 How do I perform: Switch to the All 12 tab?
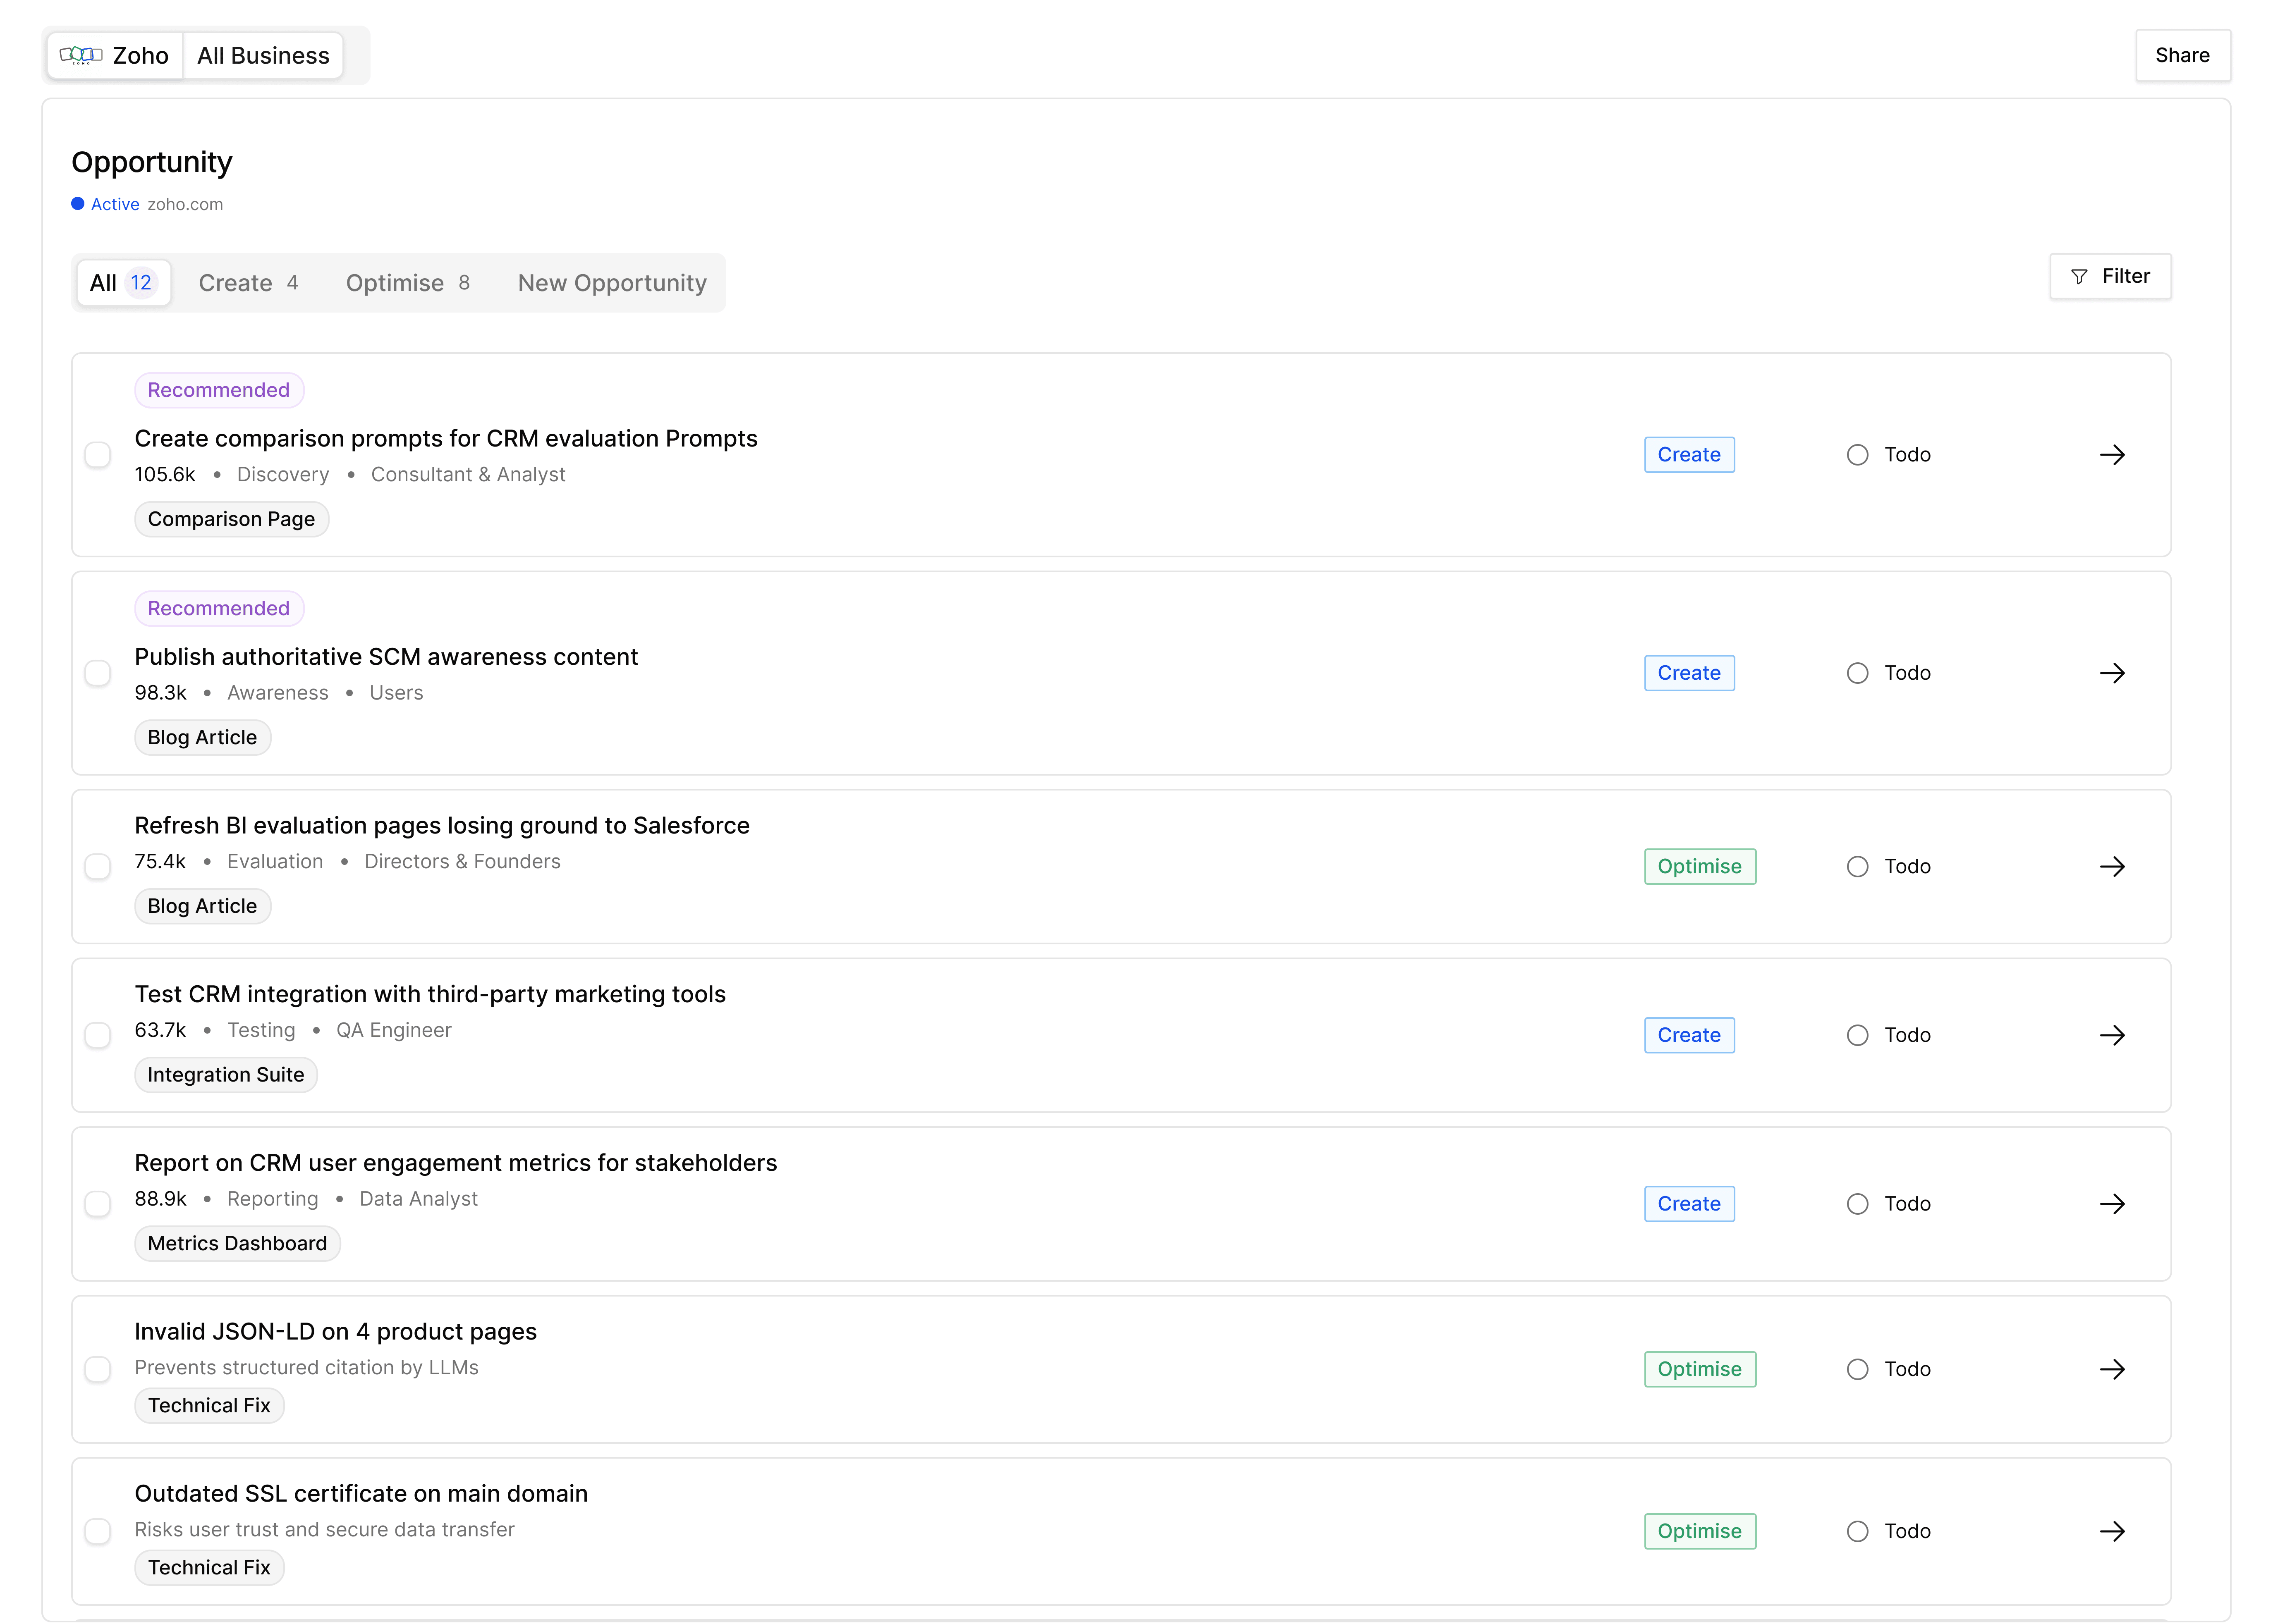click(123, 283)
